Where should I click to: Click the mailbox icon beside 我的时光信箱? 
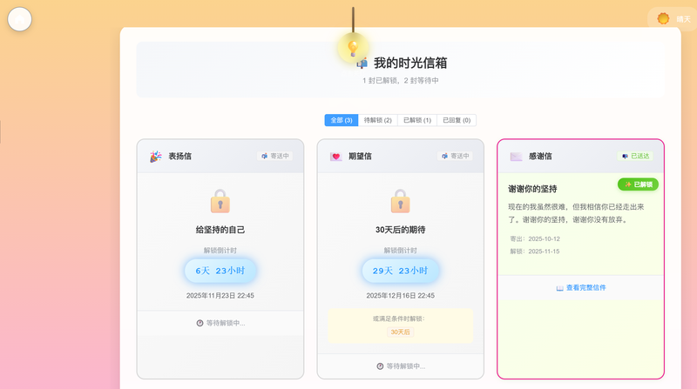tap(362, 64)
